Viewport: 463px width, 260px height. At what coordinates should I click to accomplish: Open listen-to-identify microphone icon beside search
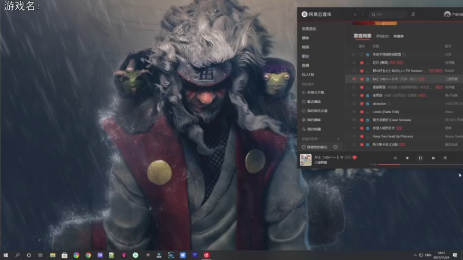(413, 14)
